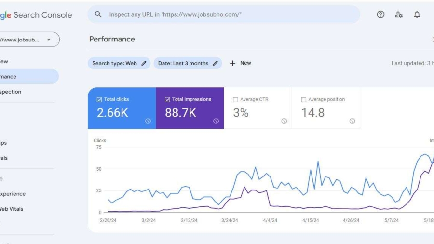Add a New filter
434x244 pixels.
(x=240, y=63)
